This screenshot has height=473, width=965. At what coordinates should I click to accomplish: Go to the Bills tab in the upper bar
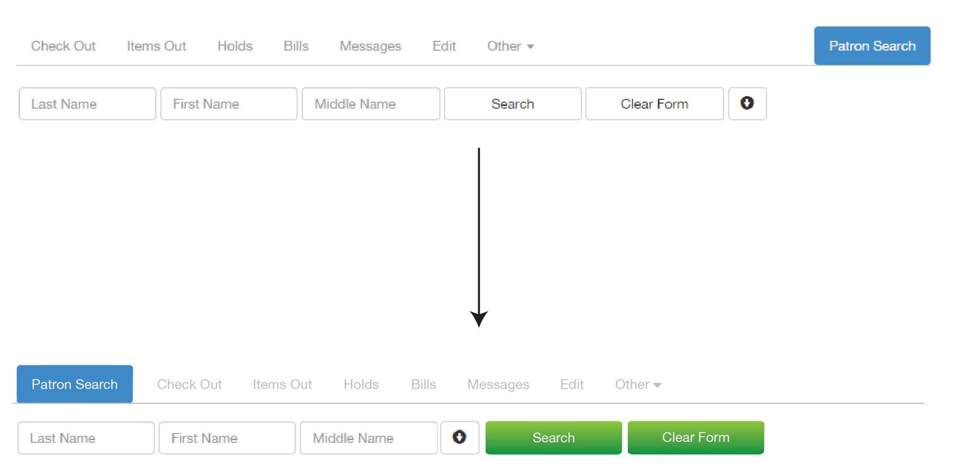pyautogui.click(x=296, y=46)
